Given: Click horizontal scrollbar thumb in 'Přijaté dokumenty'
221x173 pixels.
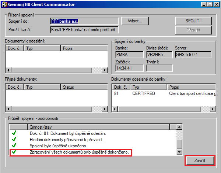Looking at the screenshot, I should pyautogui.click(x=52, y=109).
